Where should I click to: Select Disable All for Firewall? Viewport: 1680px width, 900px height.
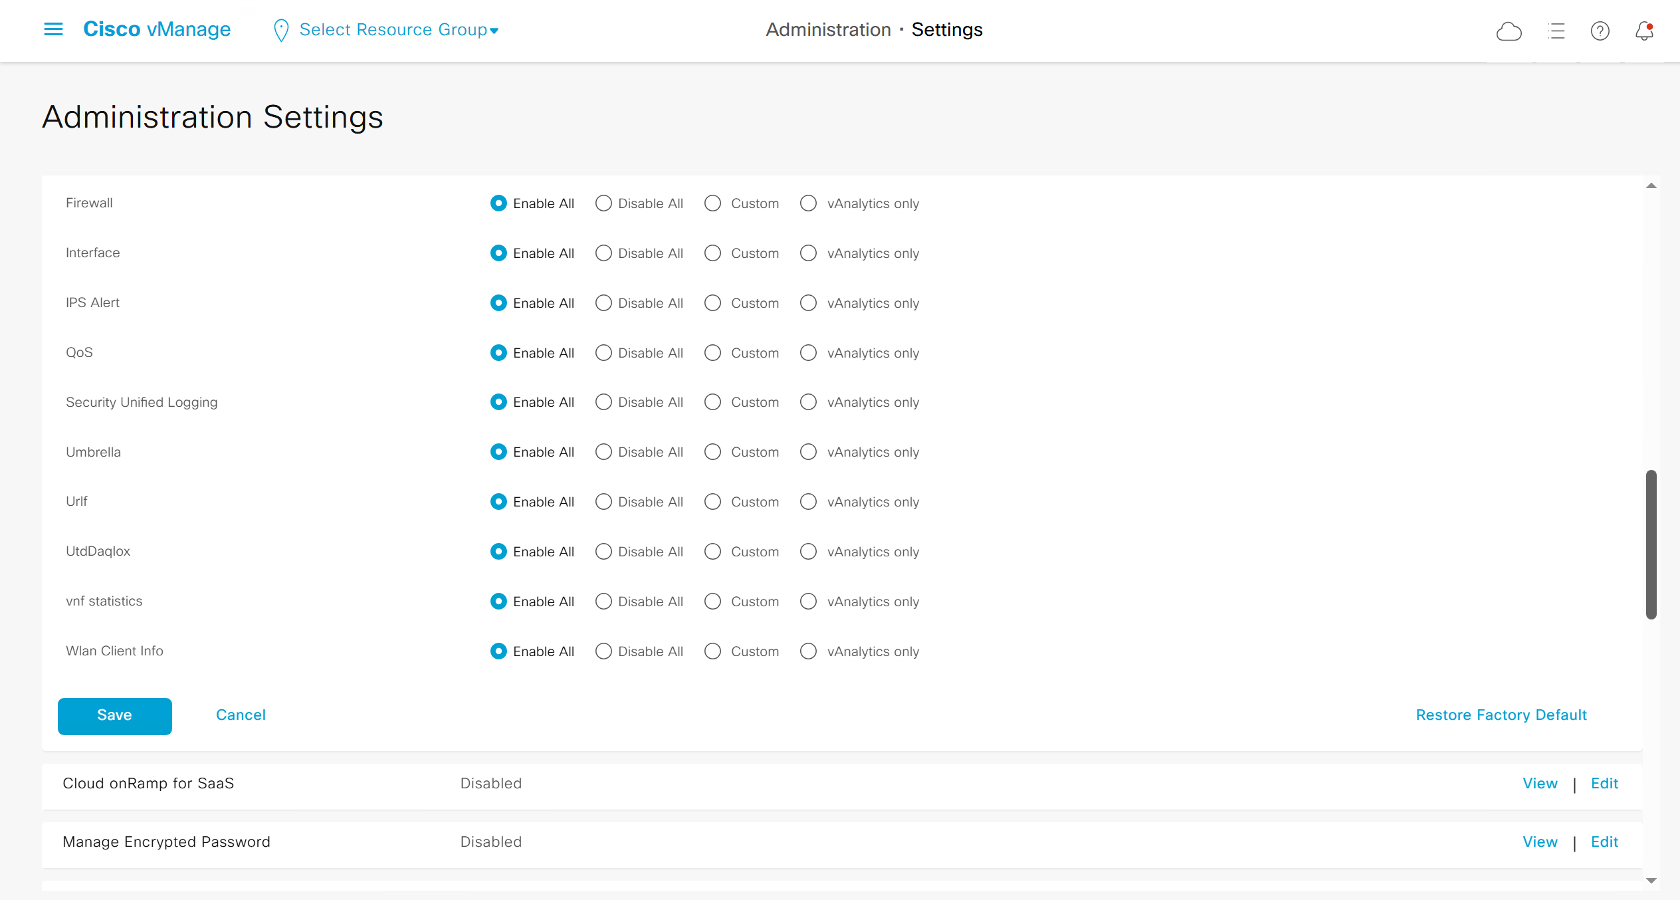(x=603, y=203)
